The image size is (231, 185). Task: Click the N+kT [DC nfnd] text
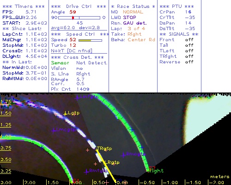point(72,51)
